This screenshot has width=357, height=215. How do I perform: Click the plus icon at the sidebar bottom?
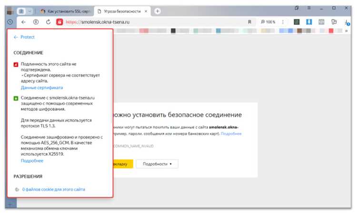click(10, 205)
